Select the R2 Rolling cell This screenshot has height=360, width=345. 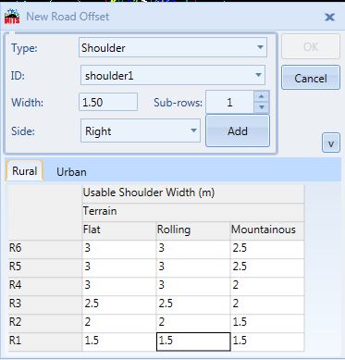coord(193,324)
